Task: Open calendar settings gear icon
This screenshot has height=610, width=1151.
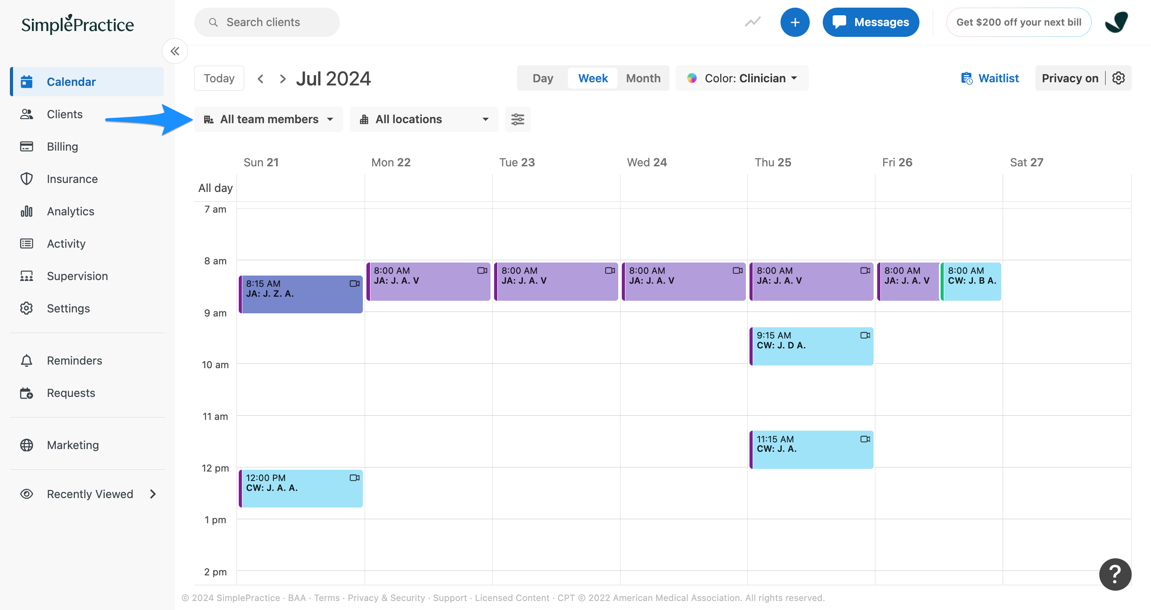Action: tap(1119, 78)
